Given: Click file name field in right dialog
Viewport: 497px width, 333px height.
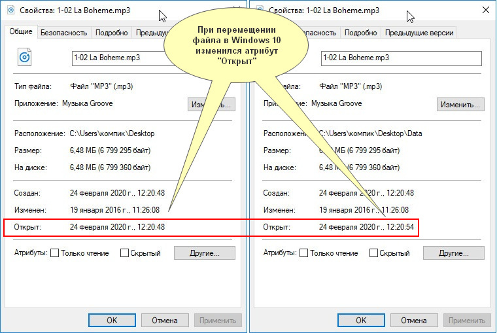Looking at the screenshot, I should (x=401, y=58).
